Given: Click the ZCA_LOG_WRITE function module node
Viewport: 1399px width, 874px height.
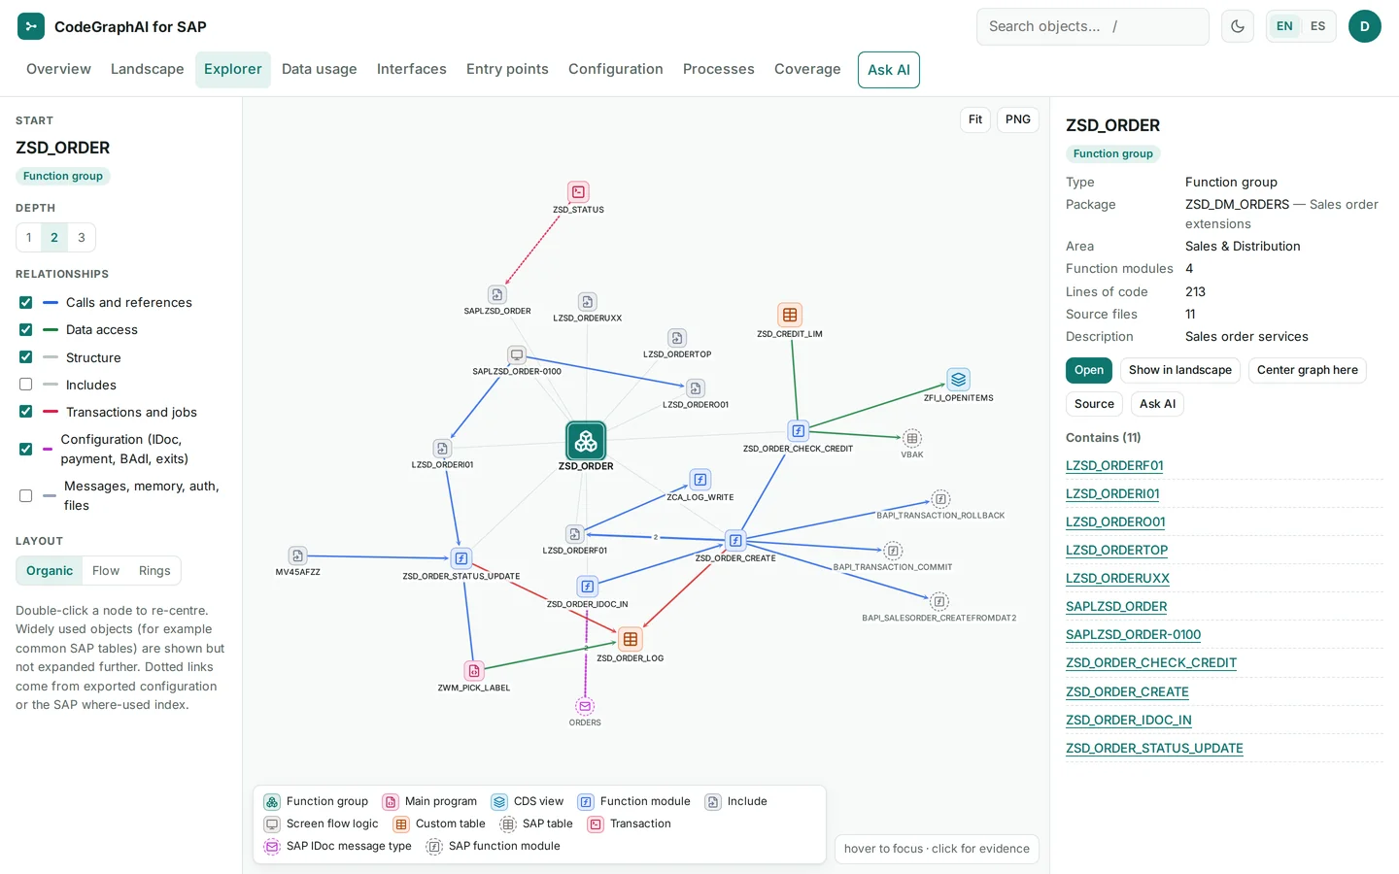Looking at the screenshot, I should click(x=699, y=480).
